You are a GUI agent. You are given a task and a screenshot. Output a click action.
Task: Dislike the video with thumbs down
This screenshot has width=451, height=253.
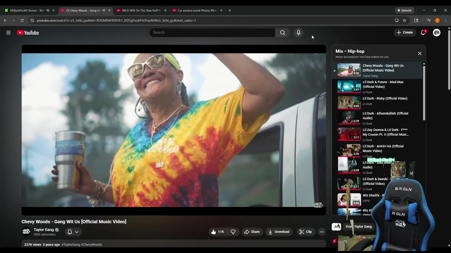[x=233, y=232]
